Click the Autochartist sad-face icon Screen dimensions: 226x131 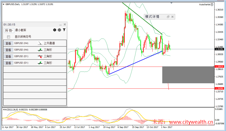tap(212, 4)
